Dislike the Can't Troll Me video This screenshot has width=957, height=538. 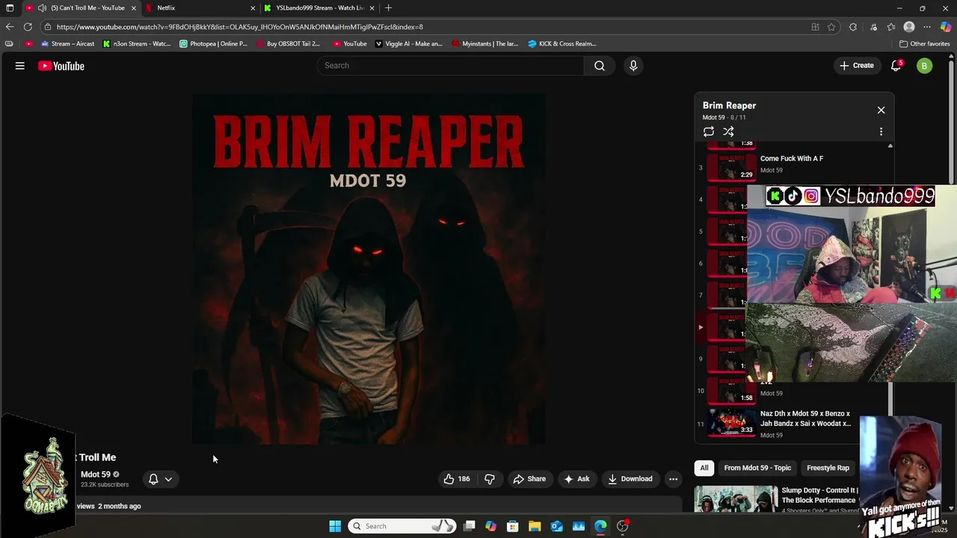tap(490, 479)
